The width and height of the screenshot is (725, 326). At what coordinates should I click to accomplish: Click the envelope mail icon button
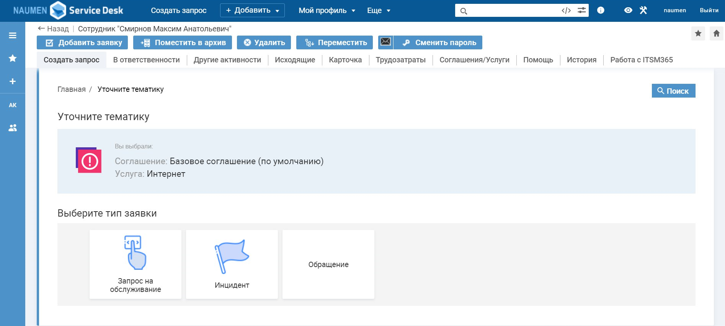tap(385, 42)
